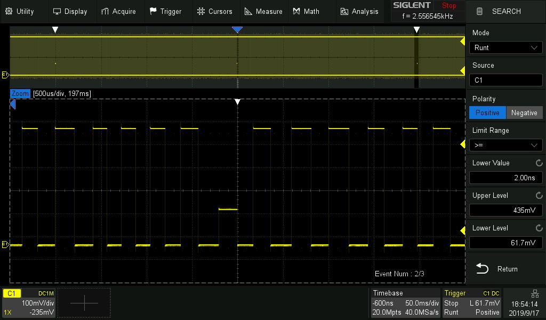The height and width of the screenshot is (320, 546).
Task: Click the Display monitor icon
Action: [x=57, y=11]
